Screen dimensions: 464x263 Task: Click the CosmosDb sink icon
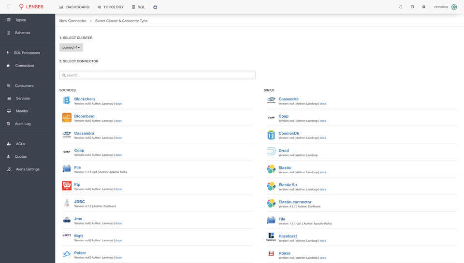[271, 135]
